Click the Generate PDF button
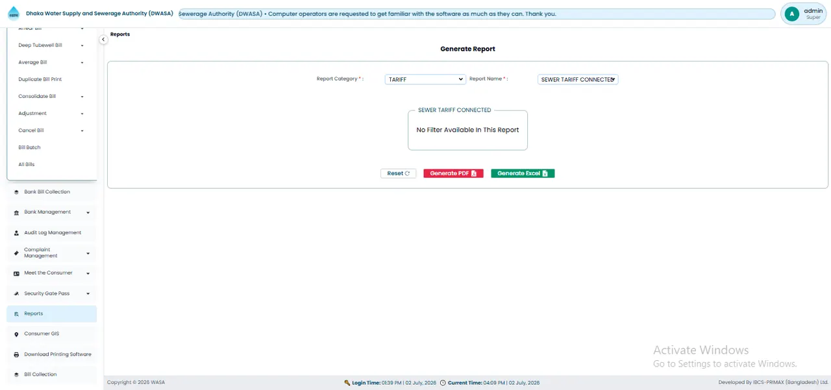The height and width of the screenshot is (390, 831). (x=453, y=173)
